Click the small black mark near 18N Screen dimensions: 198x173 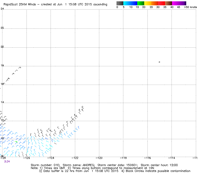tap(159, 62)
